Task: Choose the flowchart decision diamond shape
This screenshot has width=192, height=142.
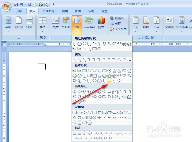Action: tap(85, 112)
